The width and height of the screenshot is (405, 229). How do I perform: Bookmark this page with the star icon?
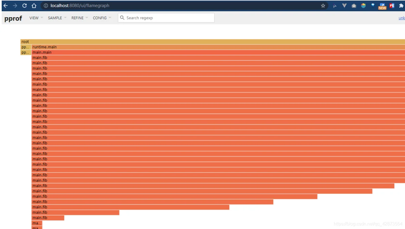point(323,6)
